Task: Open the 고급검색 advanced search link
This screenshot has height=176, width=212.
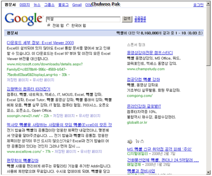Action: [x=140, y=18]
